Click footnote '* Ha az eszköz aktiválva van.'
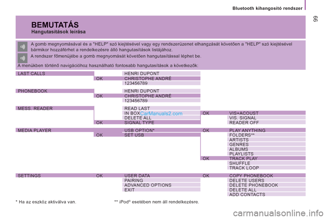Image resolution: width=329 pixels, height=219 pixels. tap(46, 202)
